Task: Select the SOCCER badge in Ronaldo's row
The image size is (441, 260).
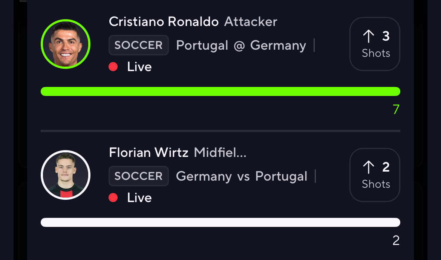Action: (138, 46)
